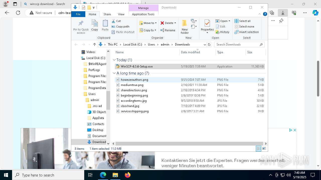Select Contacts in navigation tree
This screenshot has height=180, width=321.
98,124
